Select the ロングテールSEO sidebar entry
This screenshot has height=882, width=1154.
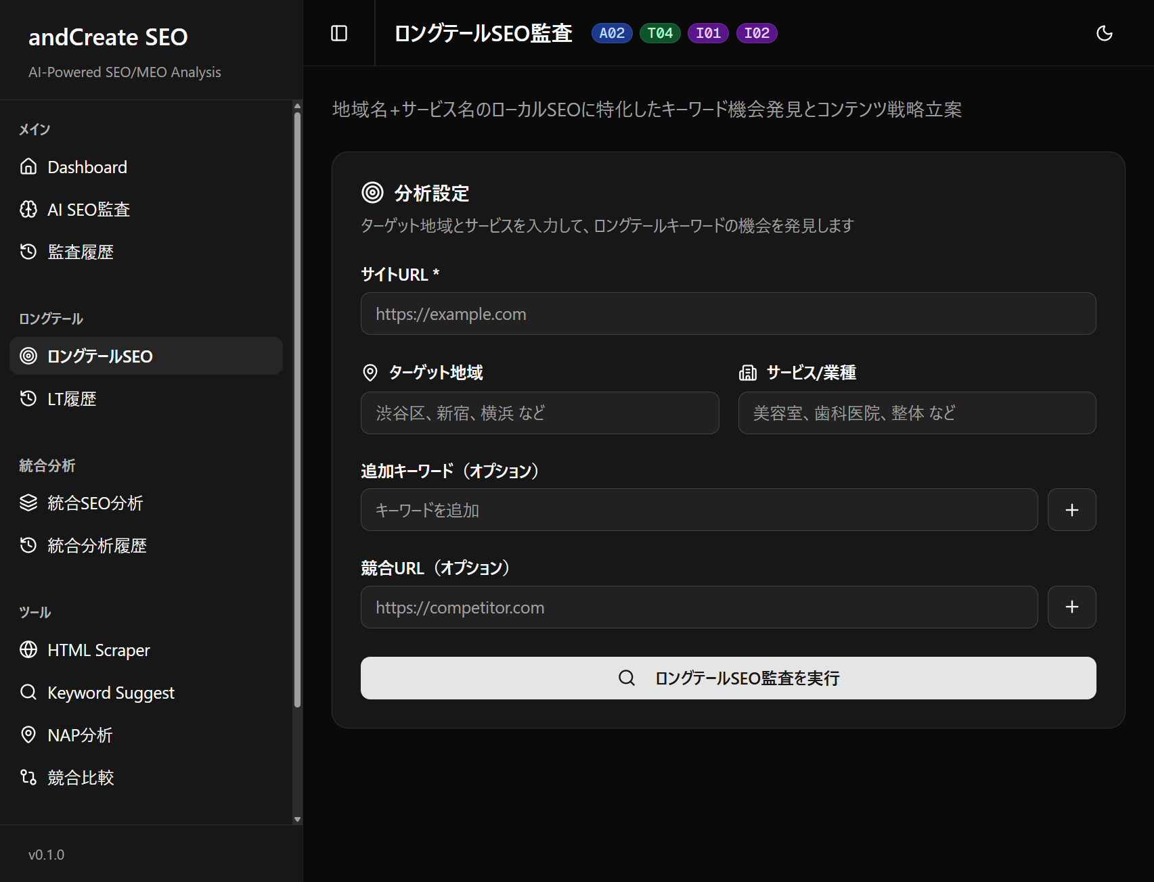coord(99,356)
